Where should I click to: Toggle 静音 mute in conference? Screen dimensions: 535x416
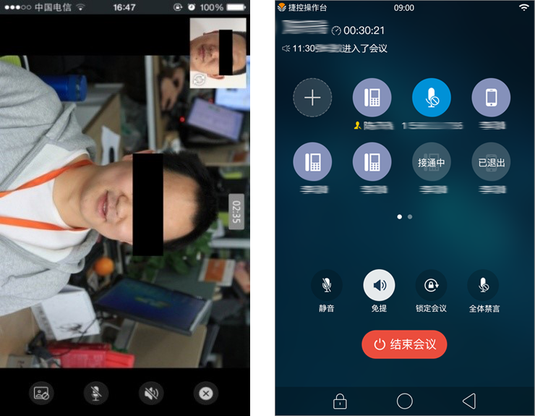326,285
